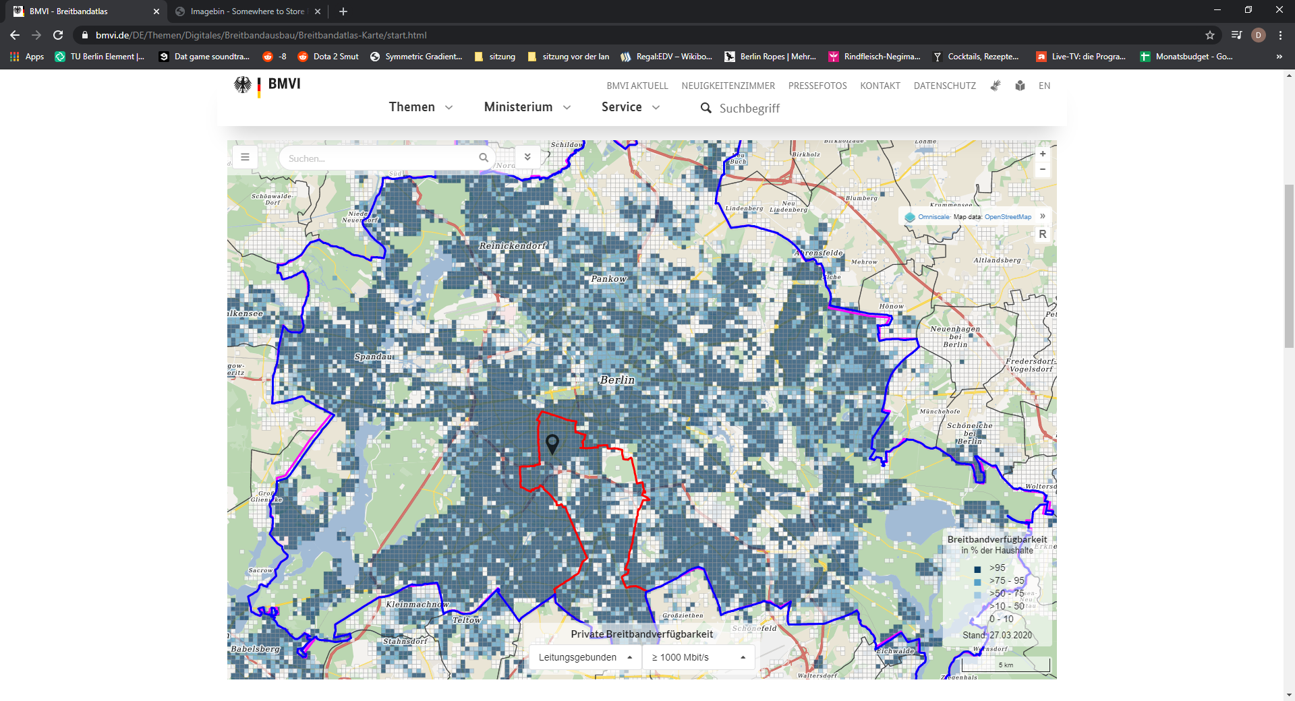Click the Pankow district label on map
Viewport: 1295px width, 701px height.
[x=608, y=279]
